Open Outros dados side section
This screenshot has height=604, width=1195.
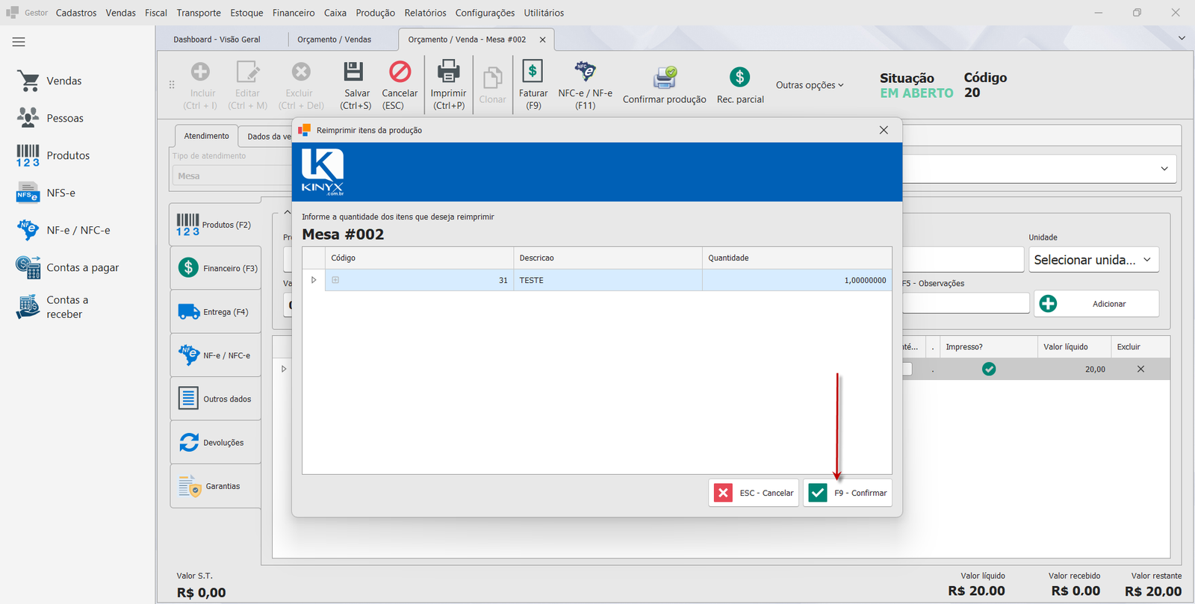point(216,399)
